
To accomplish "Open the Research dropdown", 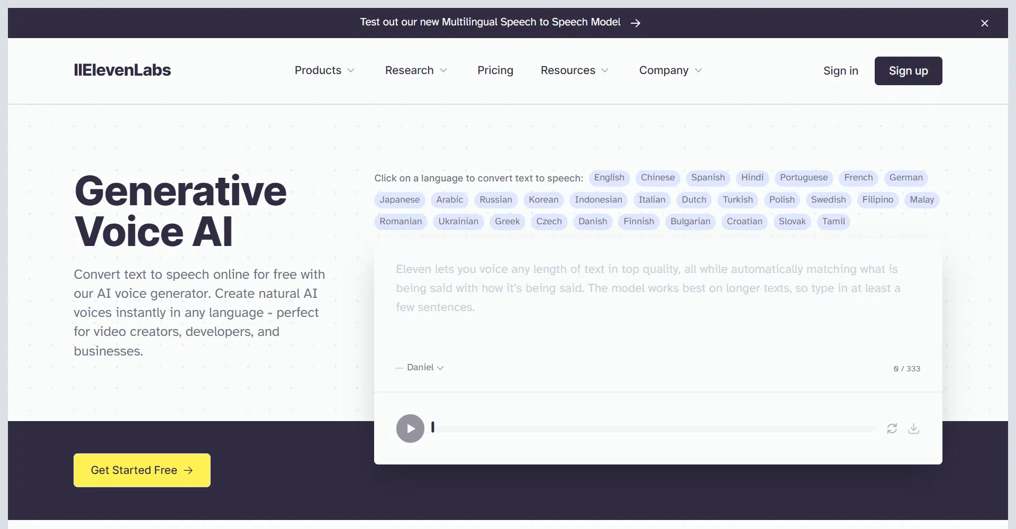I will [416, 70].
